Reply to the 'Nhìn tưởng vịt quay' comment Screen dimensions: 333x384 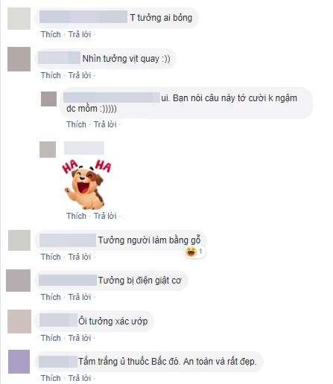click(x=80, y=75)
